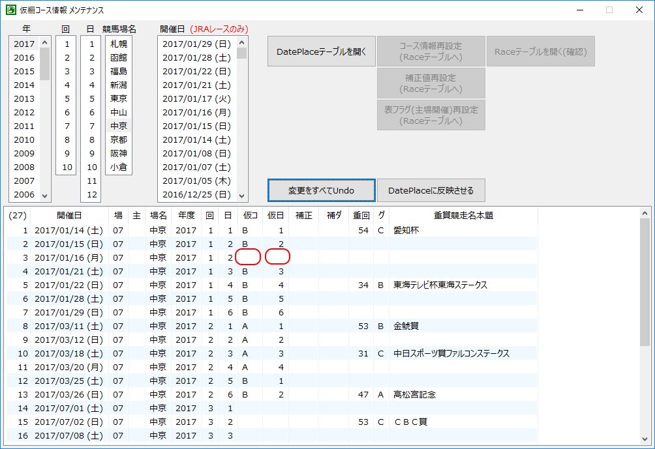Select meeting number 5 in 回 list
This screenshot has height=449, width=655.
pos(66,98)
